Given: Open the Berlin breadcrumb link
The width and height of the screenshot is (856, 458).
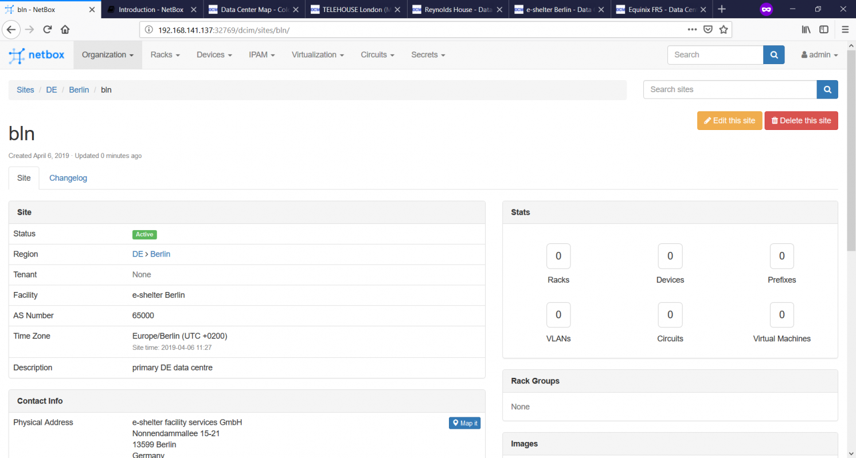Looking at the screenshot, I should pos(79,90).
